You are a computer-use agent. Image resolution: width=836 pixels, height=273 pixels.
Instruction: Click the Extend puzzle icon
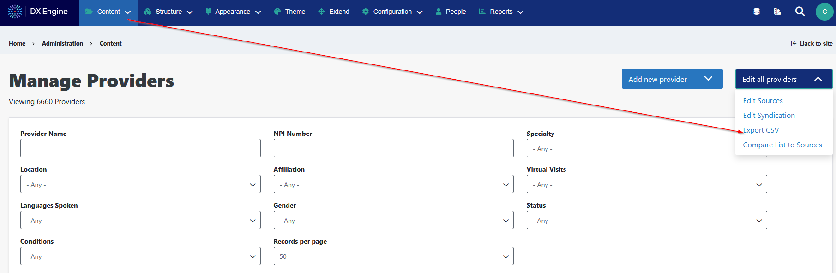coord(321,12)
